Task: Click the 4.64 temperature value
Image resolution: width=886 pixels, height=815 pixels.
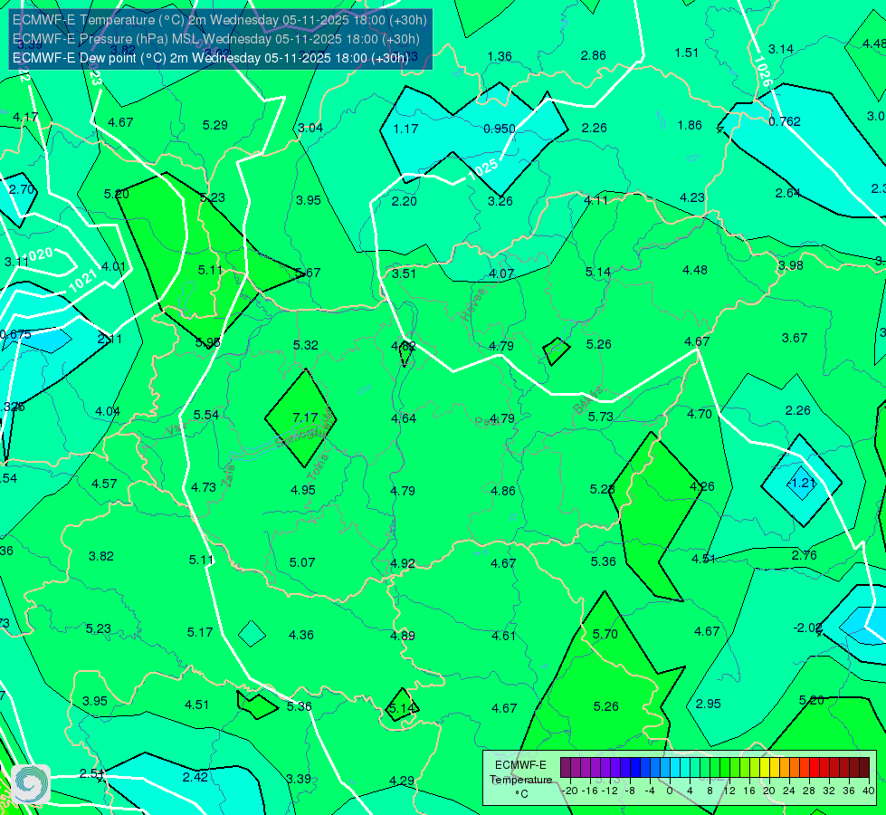Action: pyautogui.click(x=404, y=418)
